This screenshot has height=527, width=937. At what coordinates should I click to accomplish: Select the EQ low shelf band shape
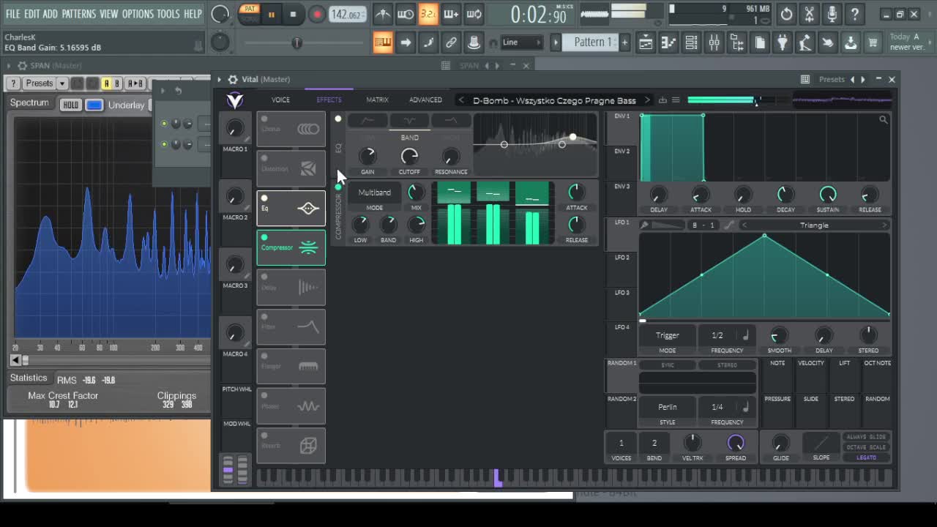point(367,120)
